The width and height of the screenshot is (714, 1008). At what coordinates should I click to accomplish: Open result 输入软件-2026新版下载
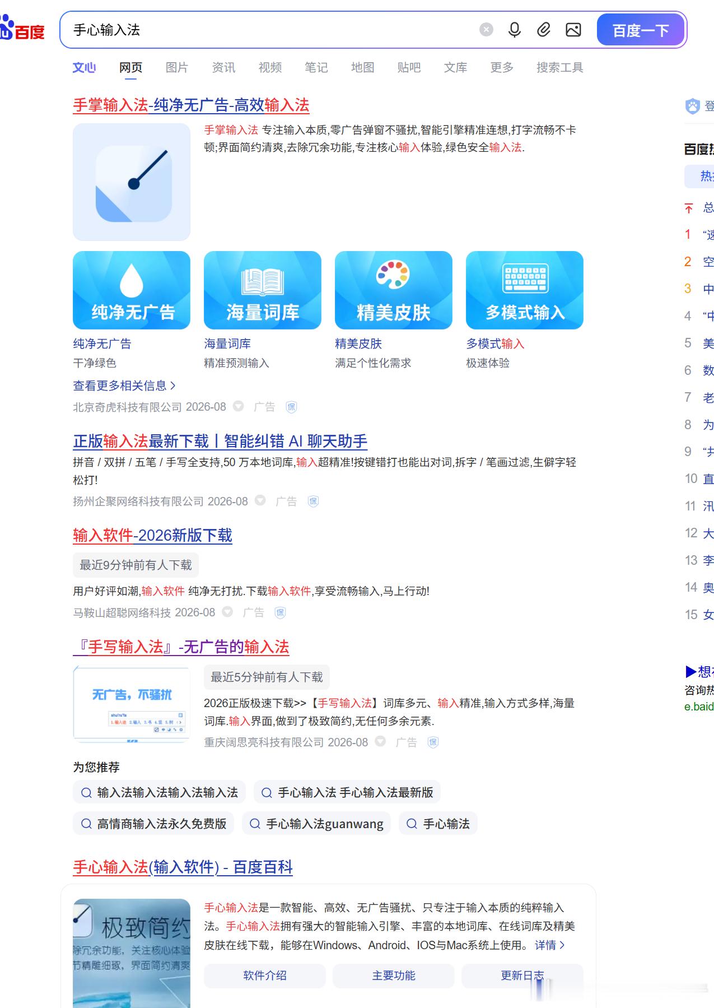pyautogui.click(x=152, y=535)
